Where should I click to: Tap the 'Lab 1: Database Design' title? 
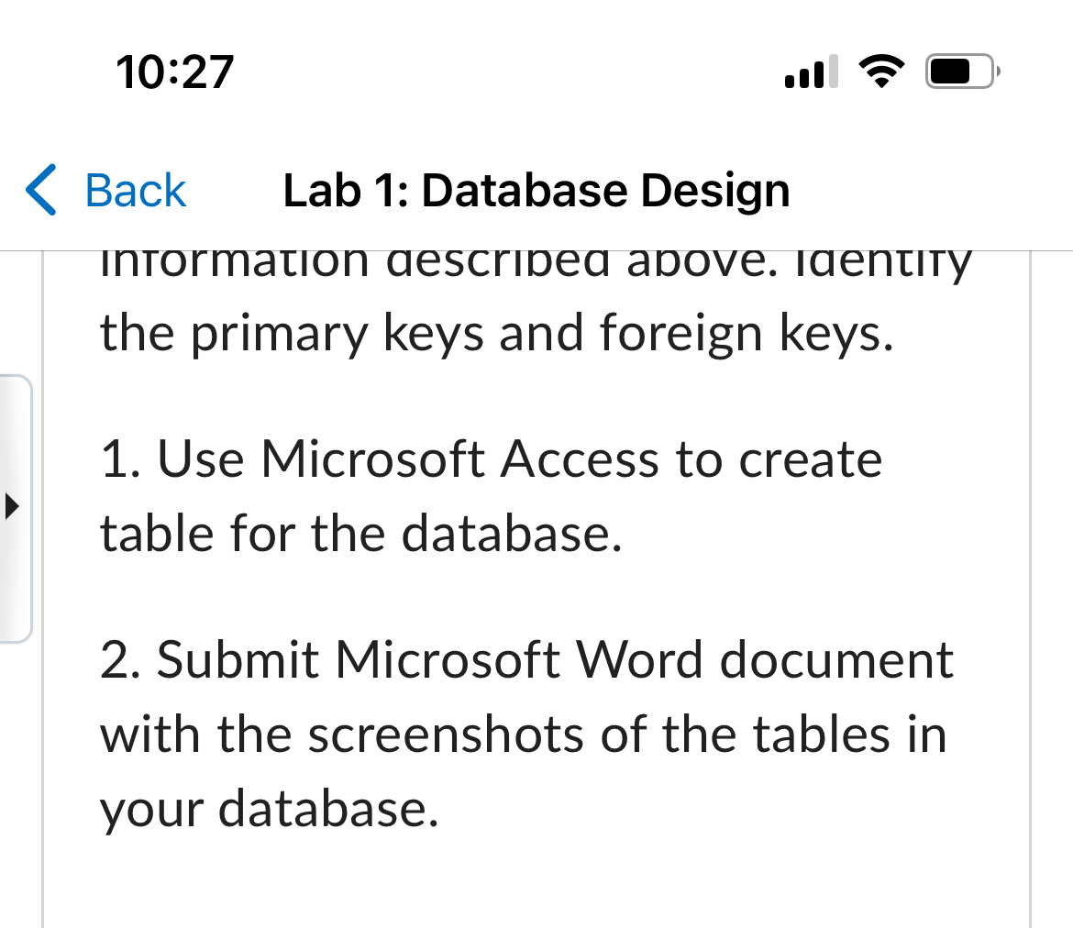pos(536,190)
